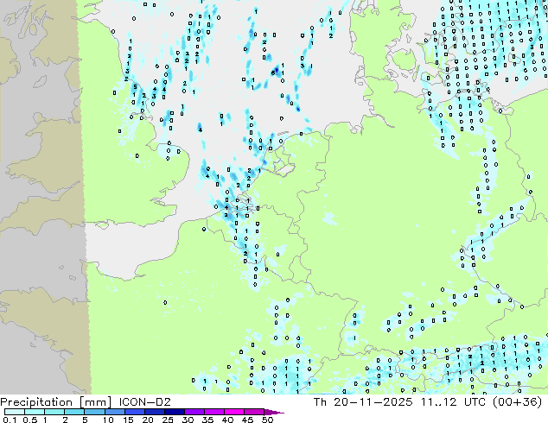Select the legend swatch between 45 and 50

point(254,412)
